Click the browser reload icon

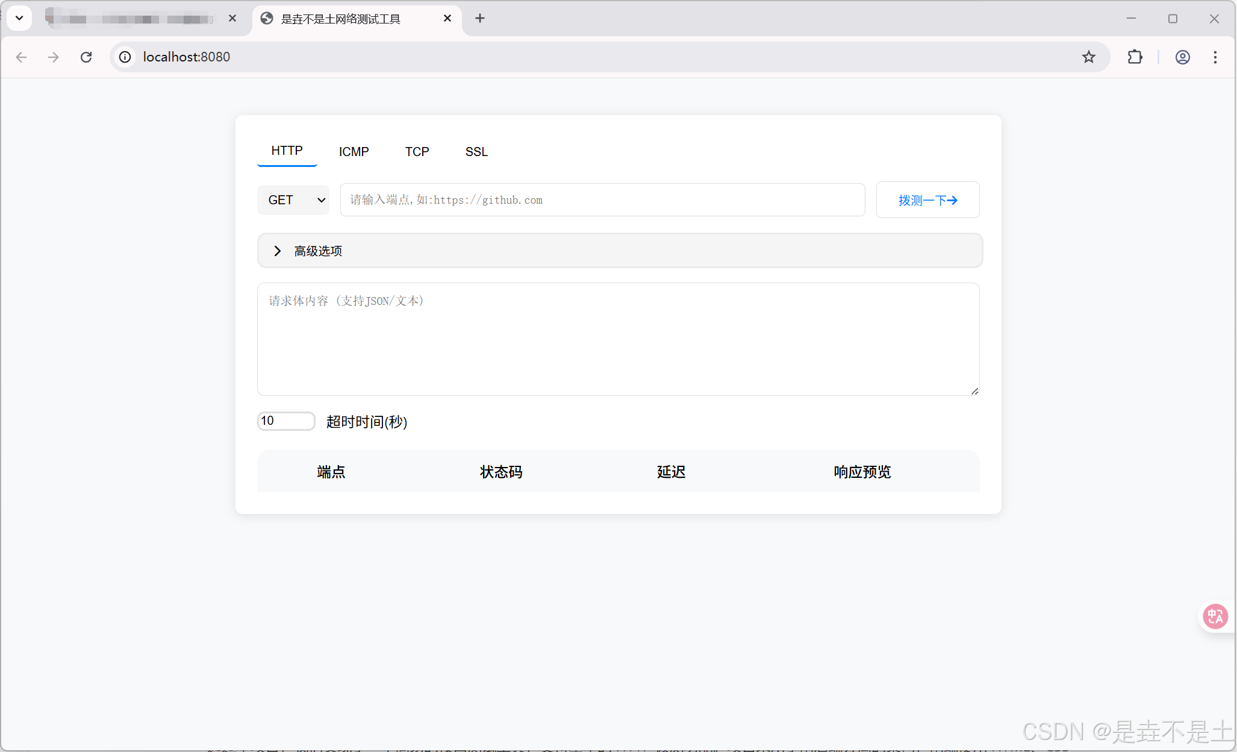86,57
